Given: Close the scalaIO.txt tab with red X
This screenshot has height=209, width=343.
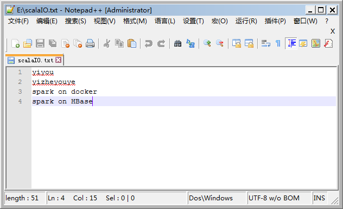Looking at the screenshot, I should [x=59, y=60].
